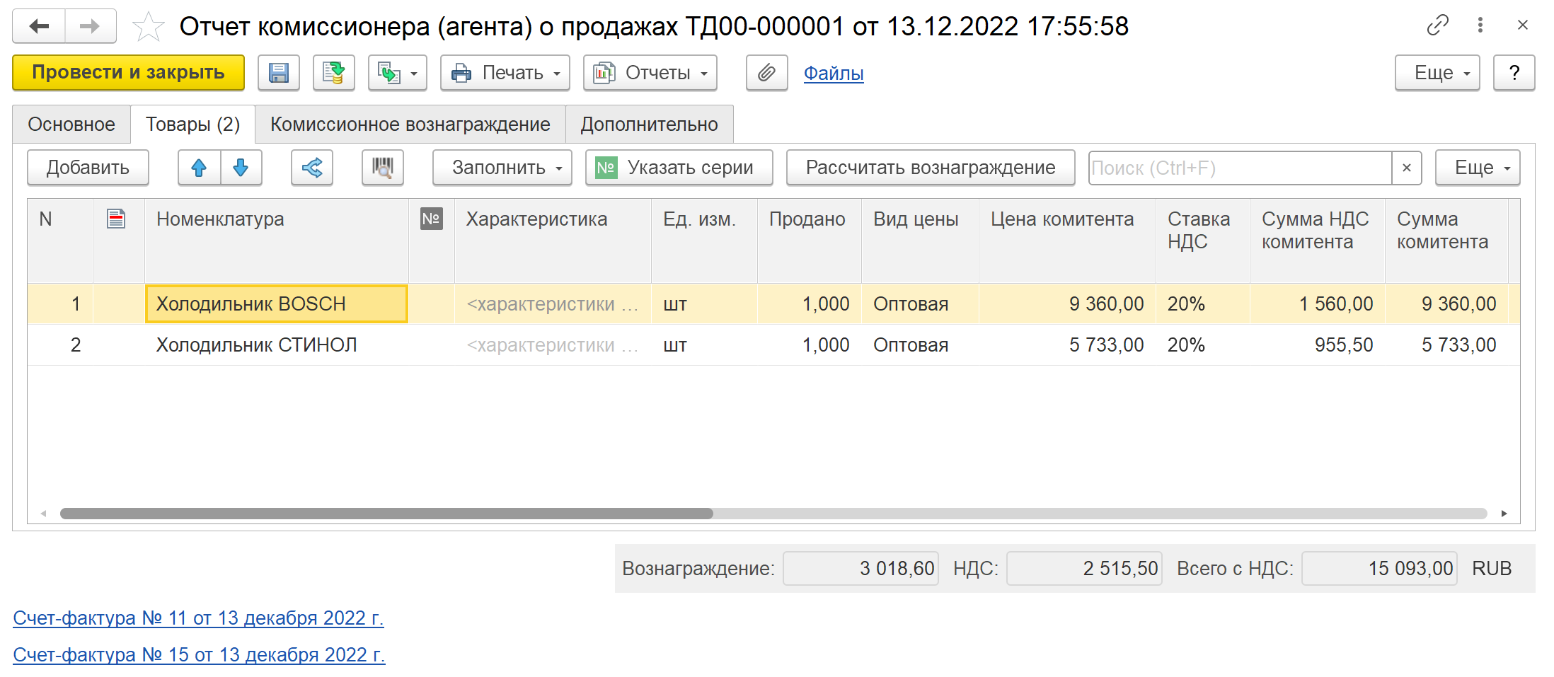Open the Заполнить dropdown menu
Viewport: 1554px width, 677px height.
pos(502,168)
